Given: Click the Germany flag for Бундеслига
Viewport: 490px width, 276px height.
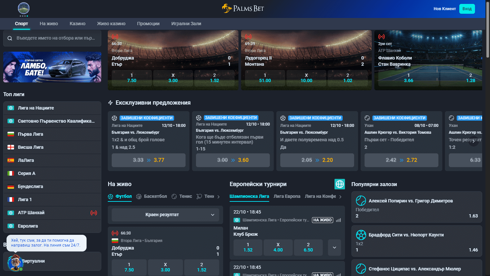Looking at the screenshot, I should (11, 186).
